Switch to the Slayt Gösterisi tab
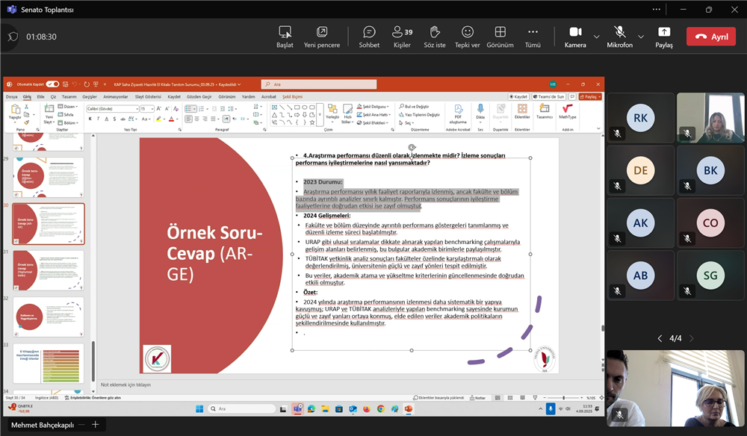This screenshot has height=436, width=747. click(148, 96)
